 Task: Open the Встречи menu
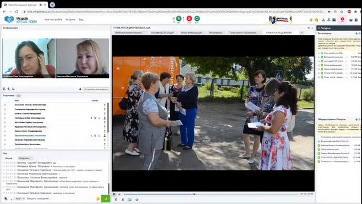point(70,20)
